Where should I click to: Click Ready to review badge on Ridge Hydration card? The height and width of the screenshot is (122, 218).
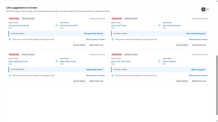click(28, 54)
